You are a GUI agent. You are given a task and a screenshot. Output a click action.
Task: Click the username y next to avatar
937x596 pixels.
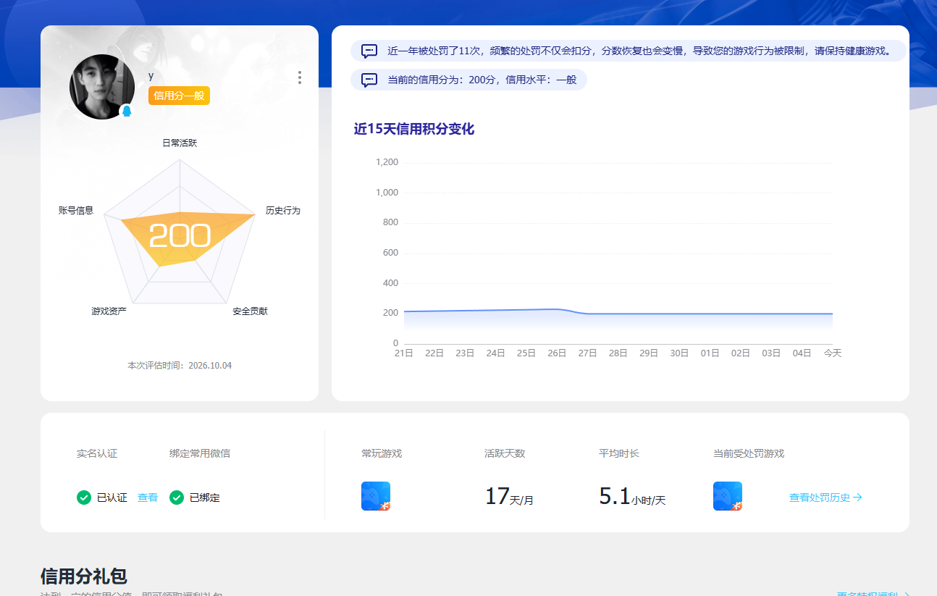click(x=151, y=76)
